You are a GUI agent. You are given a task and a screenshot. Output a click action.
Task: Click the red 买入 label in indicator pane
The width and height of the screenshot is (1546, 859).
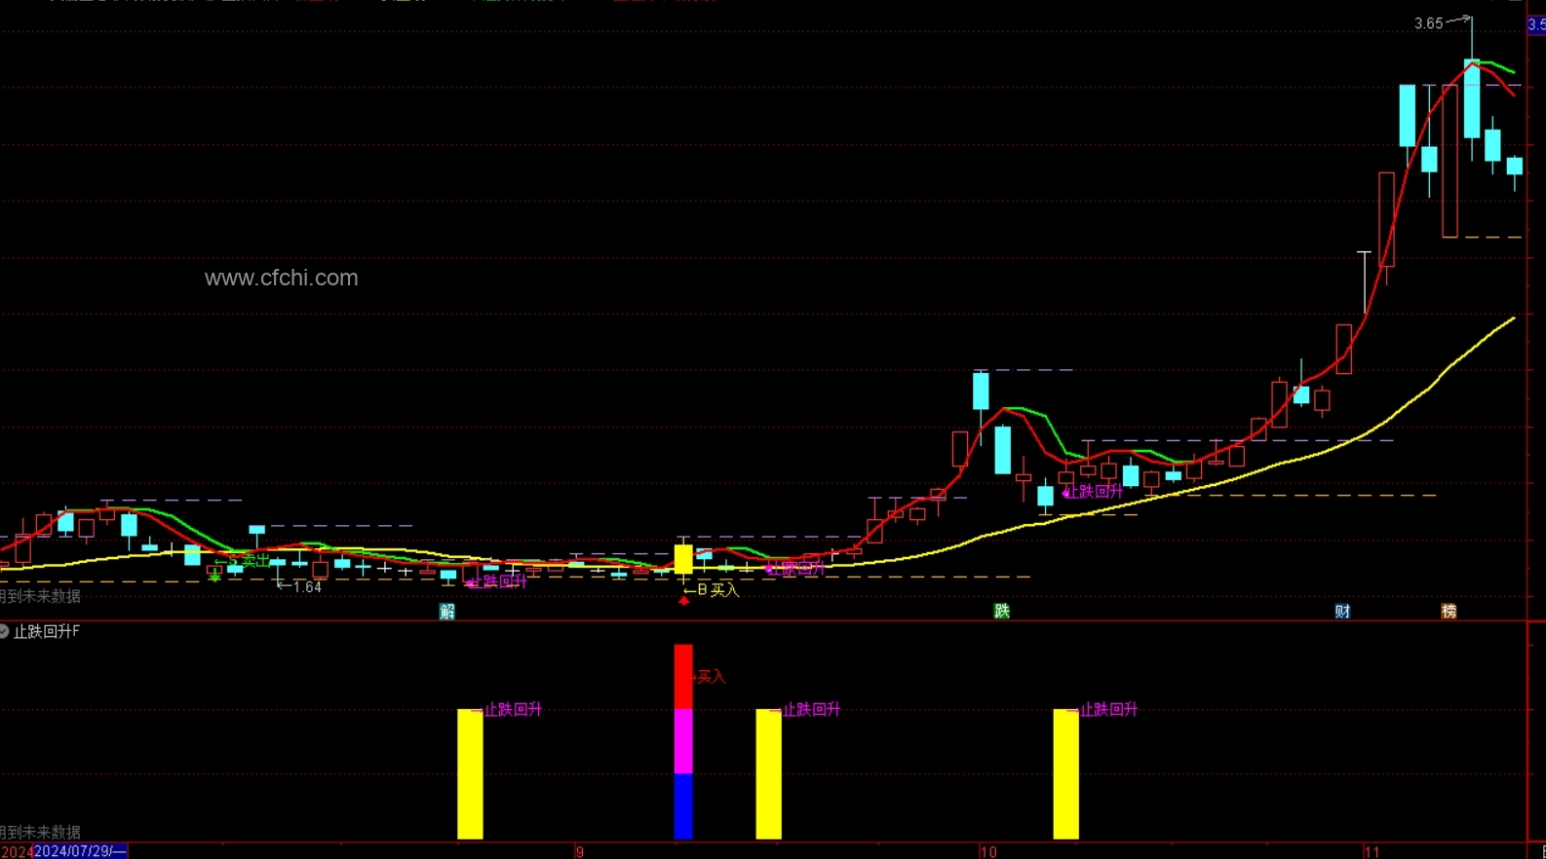click(x=711, y=676)
